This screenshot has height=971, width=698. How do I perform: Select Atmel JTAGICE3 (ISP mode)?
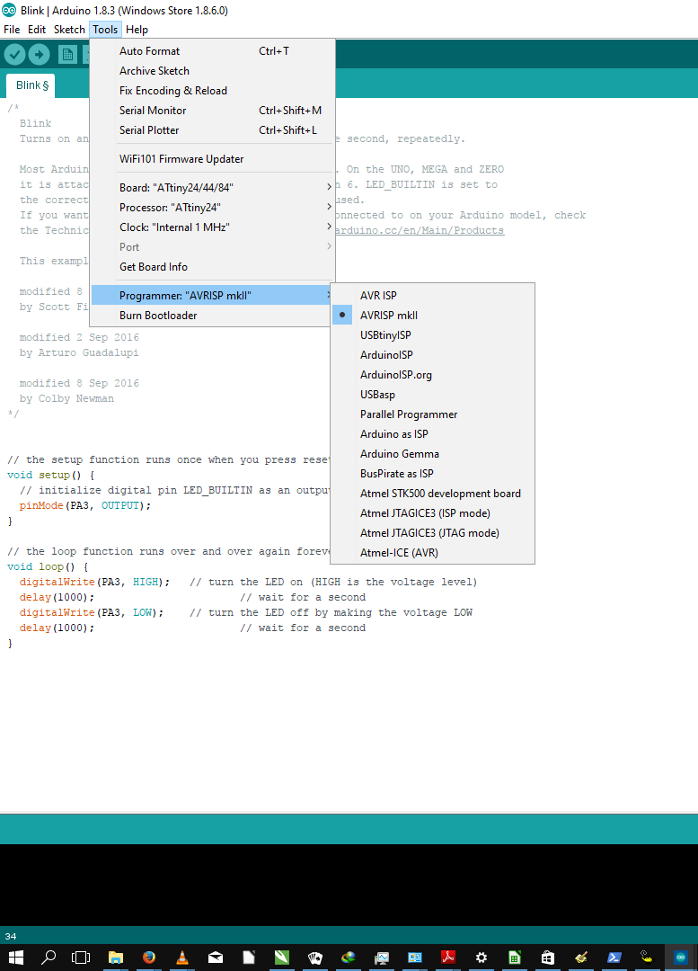tap(432, 513)
